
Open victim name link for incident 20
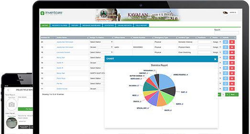[x=65, y=42]
